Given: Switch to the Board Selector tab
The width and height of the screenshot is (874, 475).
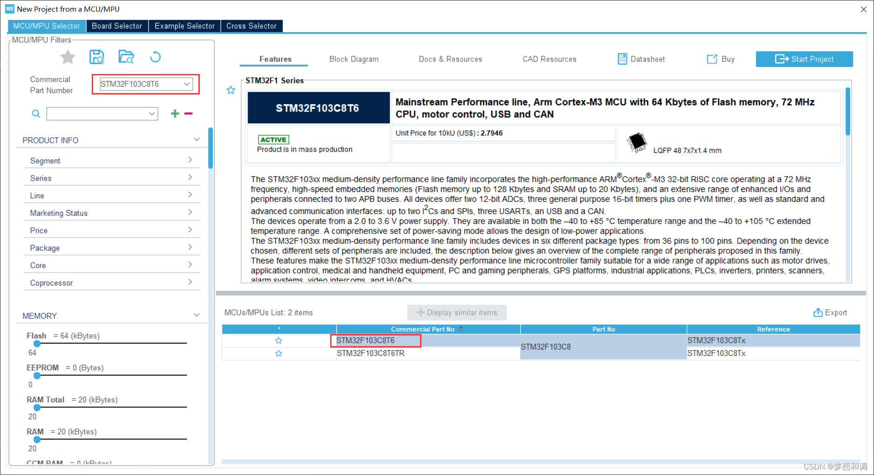Looking at the screenshot, I should tap(117, 26).
